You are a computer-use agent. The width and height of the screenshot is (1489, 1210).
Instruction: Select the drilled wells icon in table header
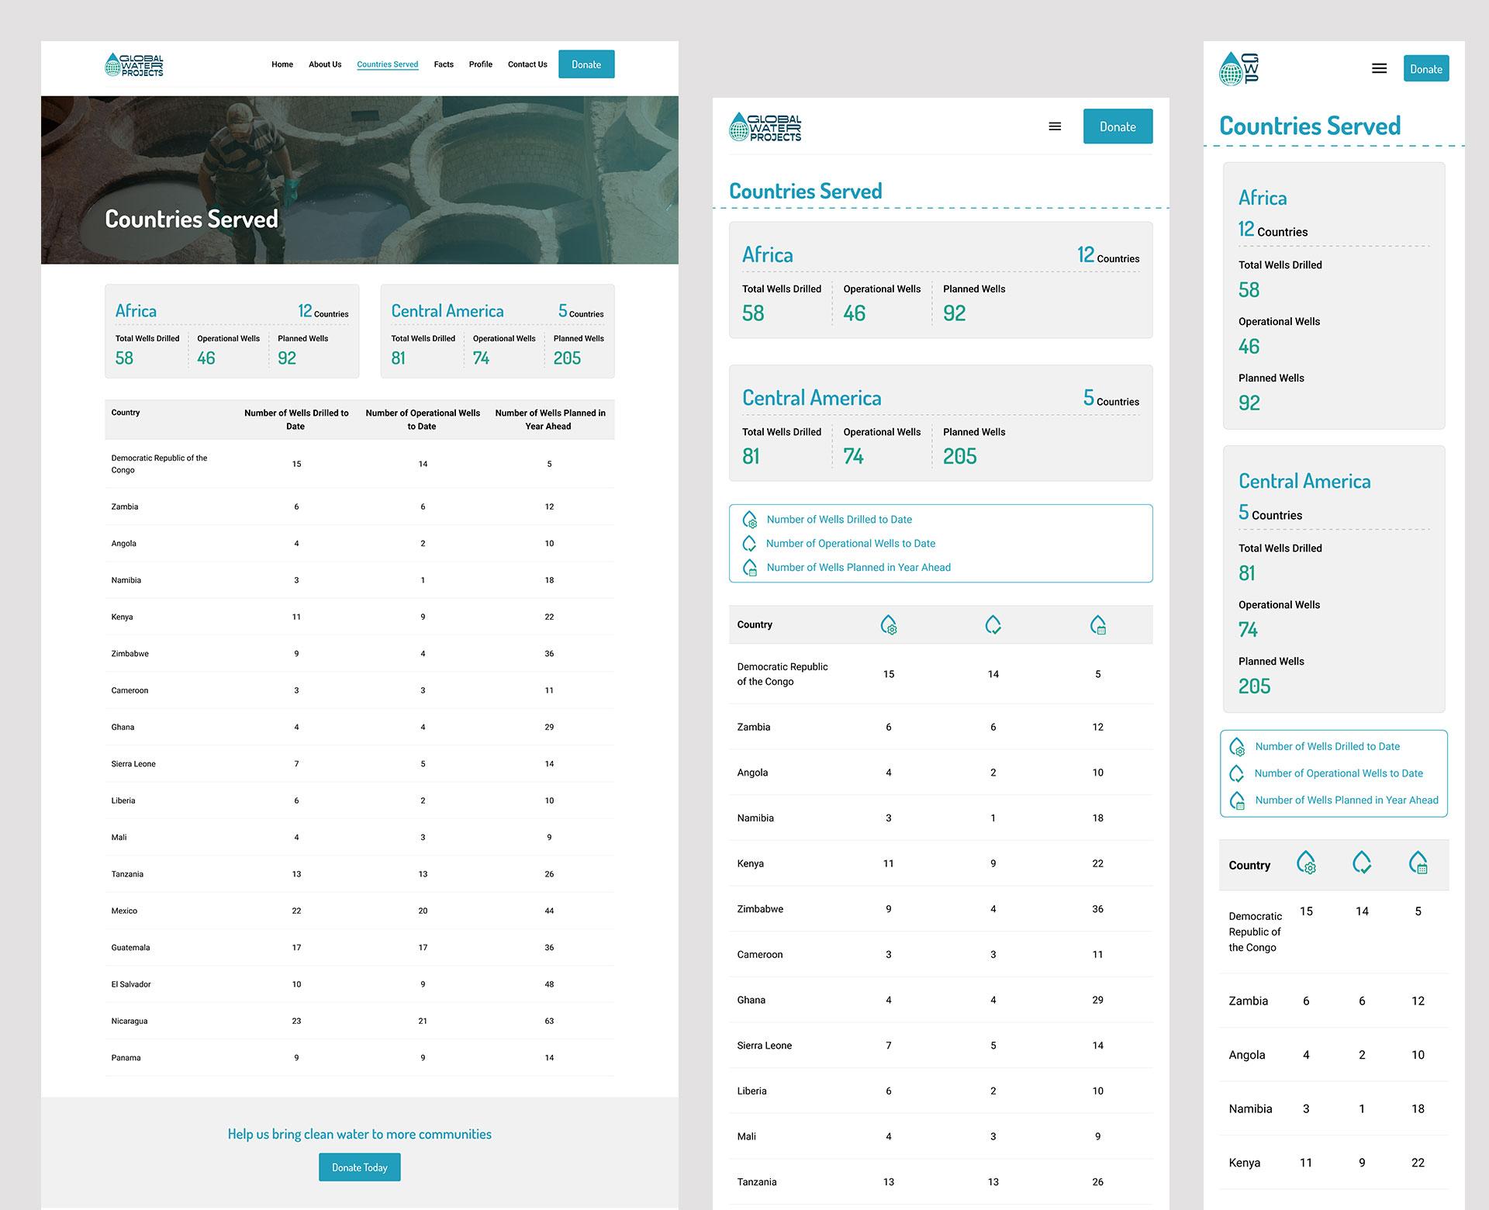click(x=890, y=624)
